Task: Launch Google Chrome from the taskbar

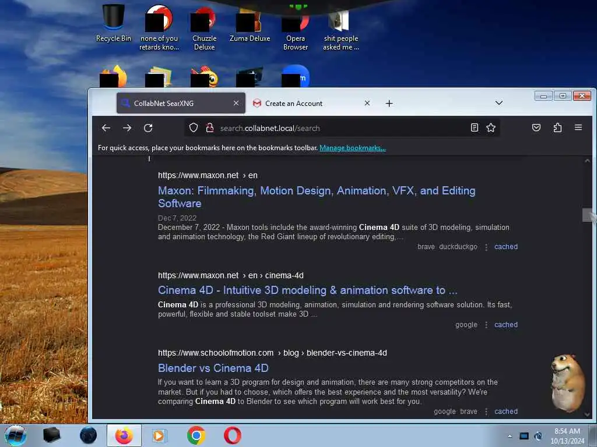Action: 196,435
